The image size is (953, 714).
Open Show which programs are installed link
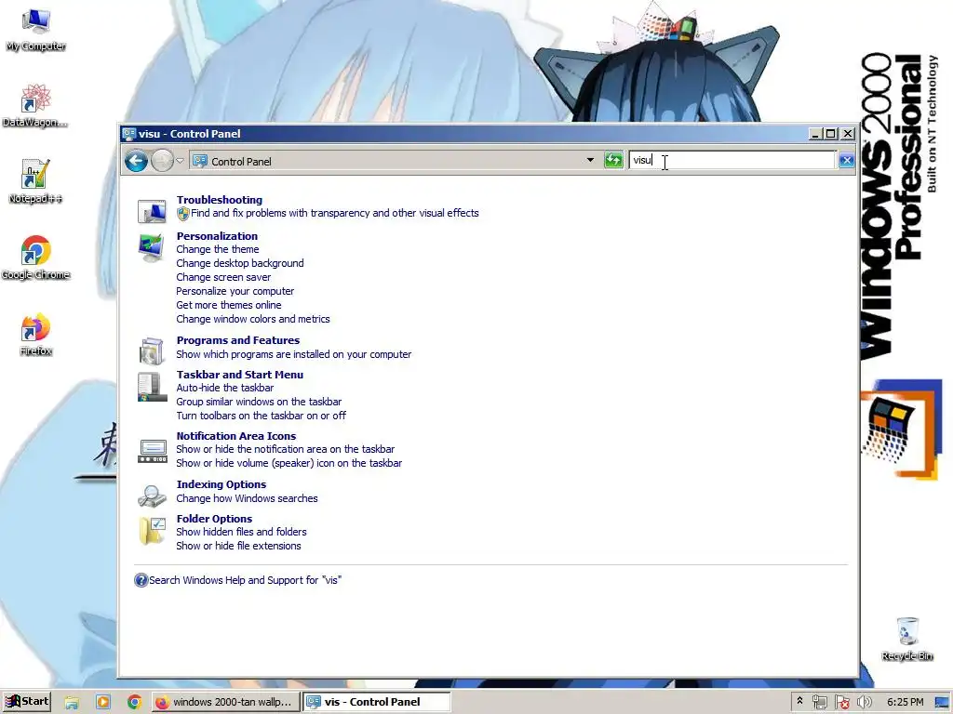(293, 354)
